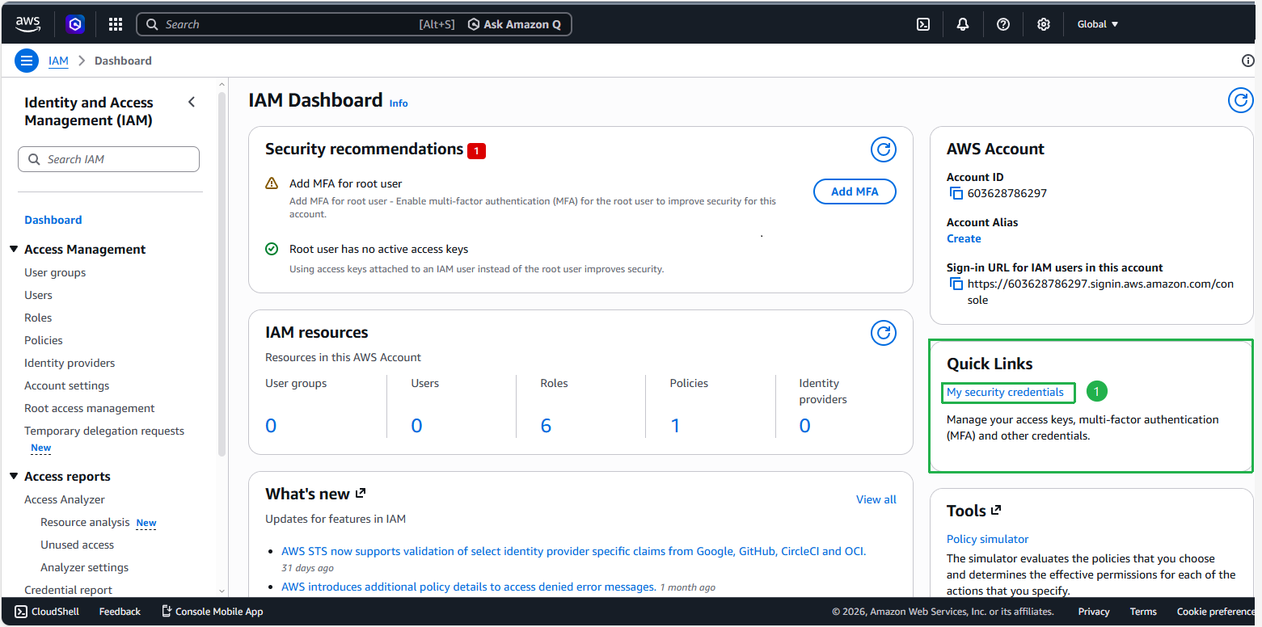Open What's new external link icon
Image resolution: width=1262 pixels, height=627 pixels.
pos(361,493)
